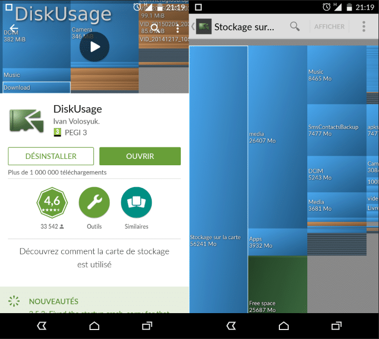Tap the 'Plus de 1 000 000 téléchargements' text
The height and width of the screenshot is (339, 379).
(x=57, y=173)
